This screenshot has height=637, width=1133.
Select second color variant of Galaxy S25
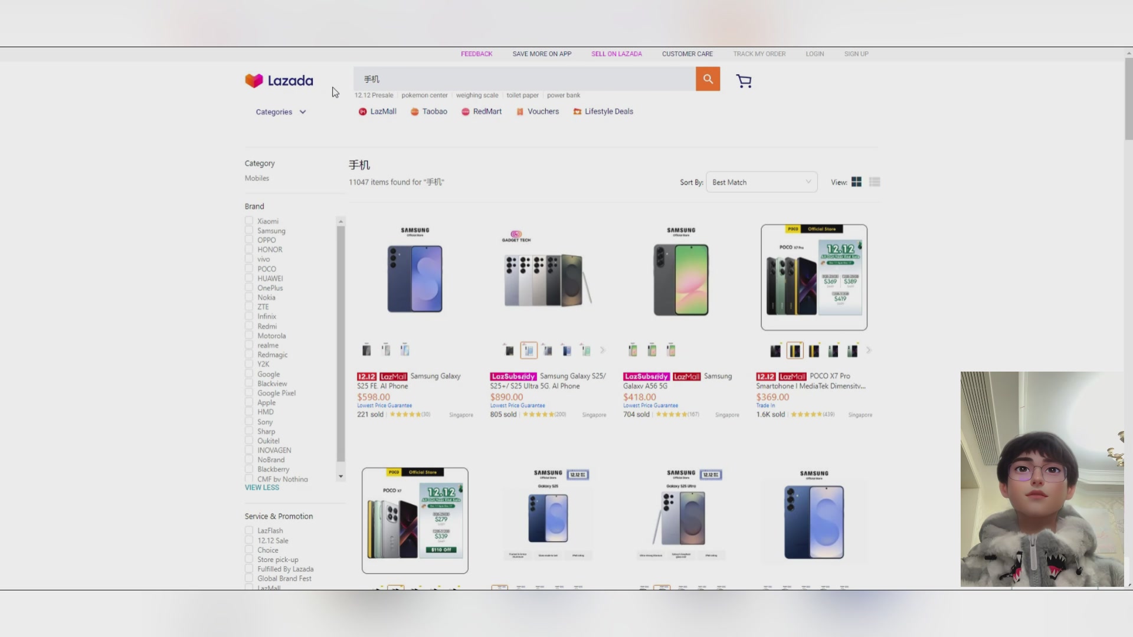(x=529, y=351)
